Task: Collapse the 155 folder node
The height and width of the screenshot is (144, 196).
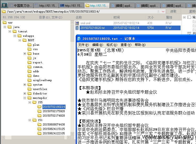Action: pos(30,102)
